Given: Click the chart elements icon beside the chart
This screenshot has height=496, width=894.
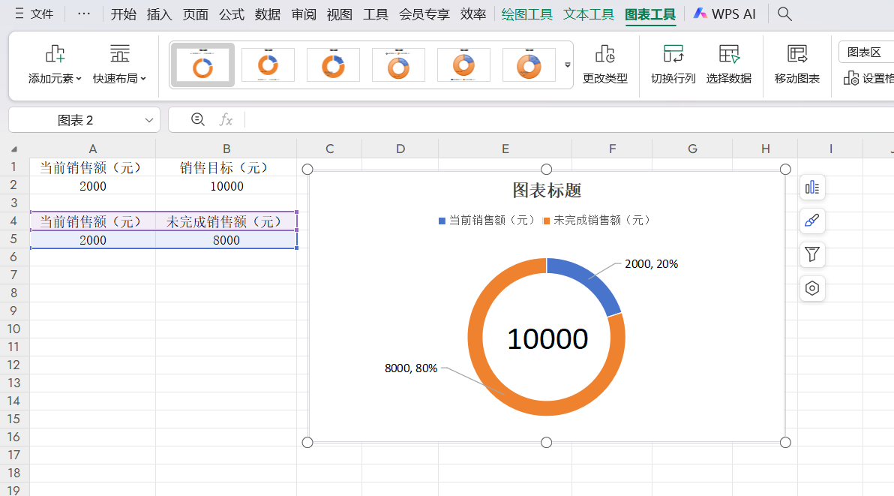Looking at the screenshot, I should tap(812, 188).
